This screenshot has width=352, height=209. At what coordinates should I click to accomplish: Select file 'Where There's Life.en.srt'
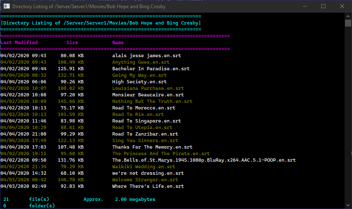click(x=148, y=186)
